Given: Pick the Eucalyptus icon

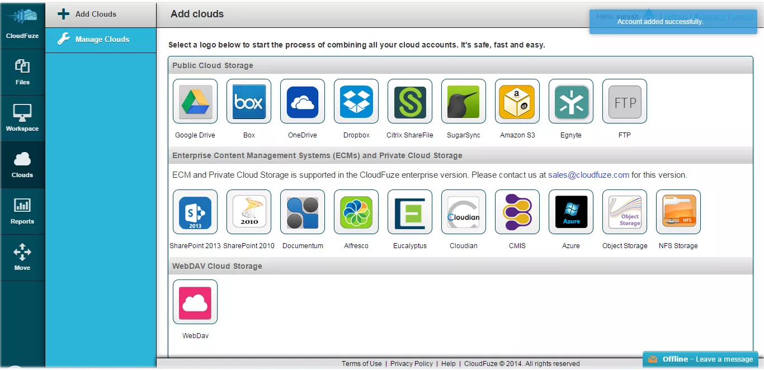Looking at the screenshot, I should click(x=410, y=212).
